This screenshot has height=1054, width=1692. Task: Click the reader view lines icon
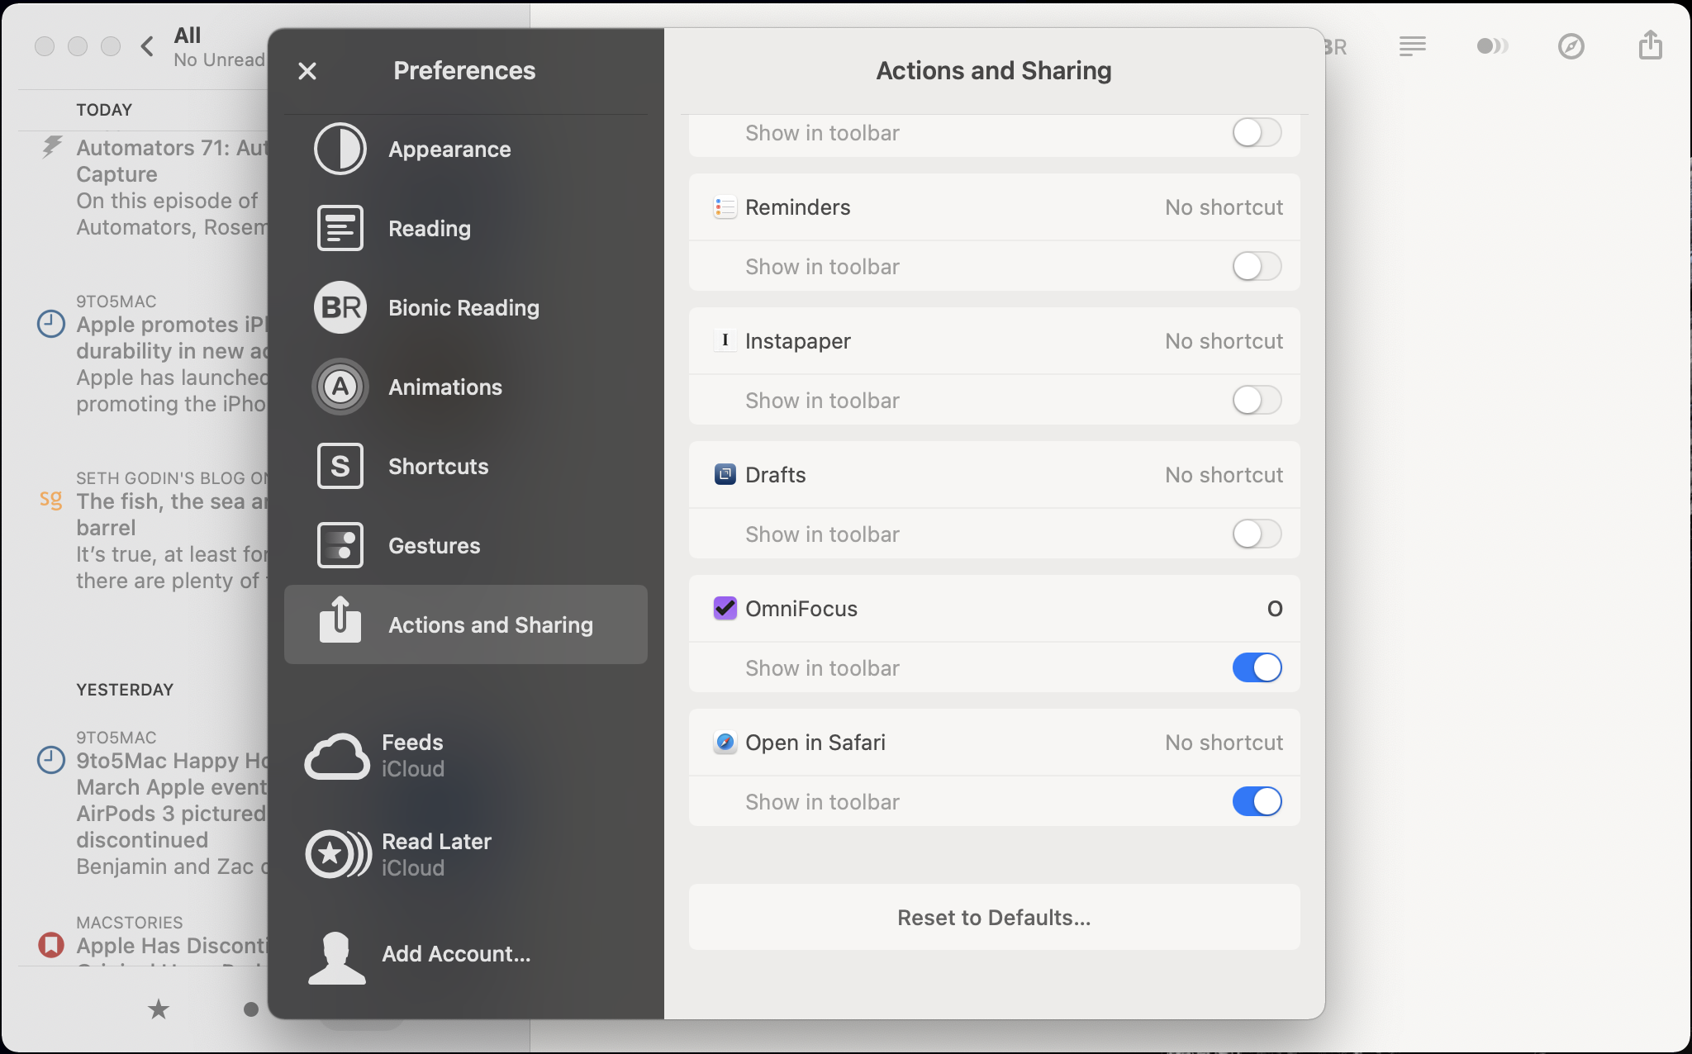(x=1412, y=46)
